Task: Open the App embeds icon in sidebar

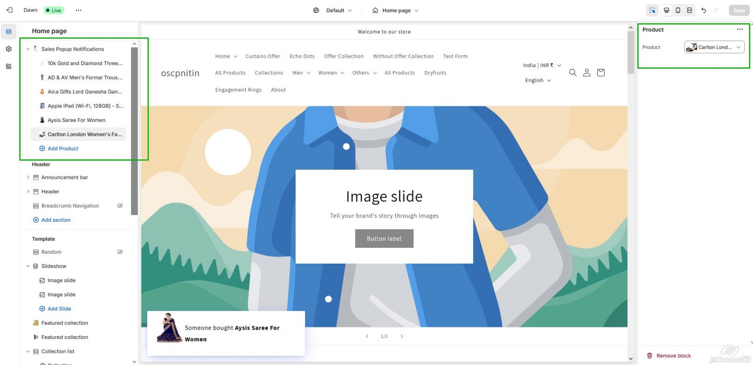Action: point(8,66)
